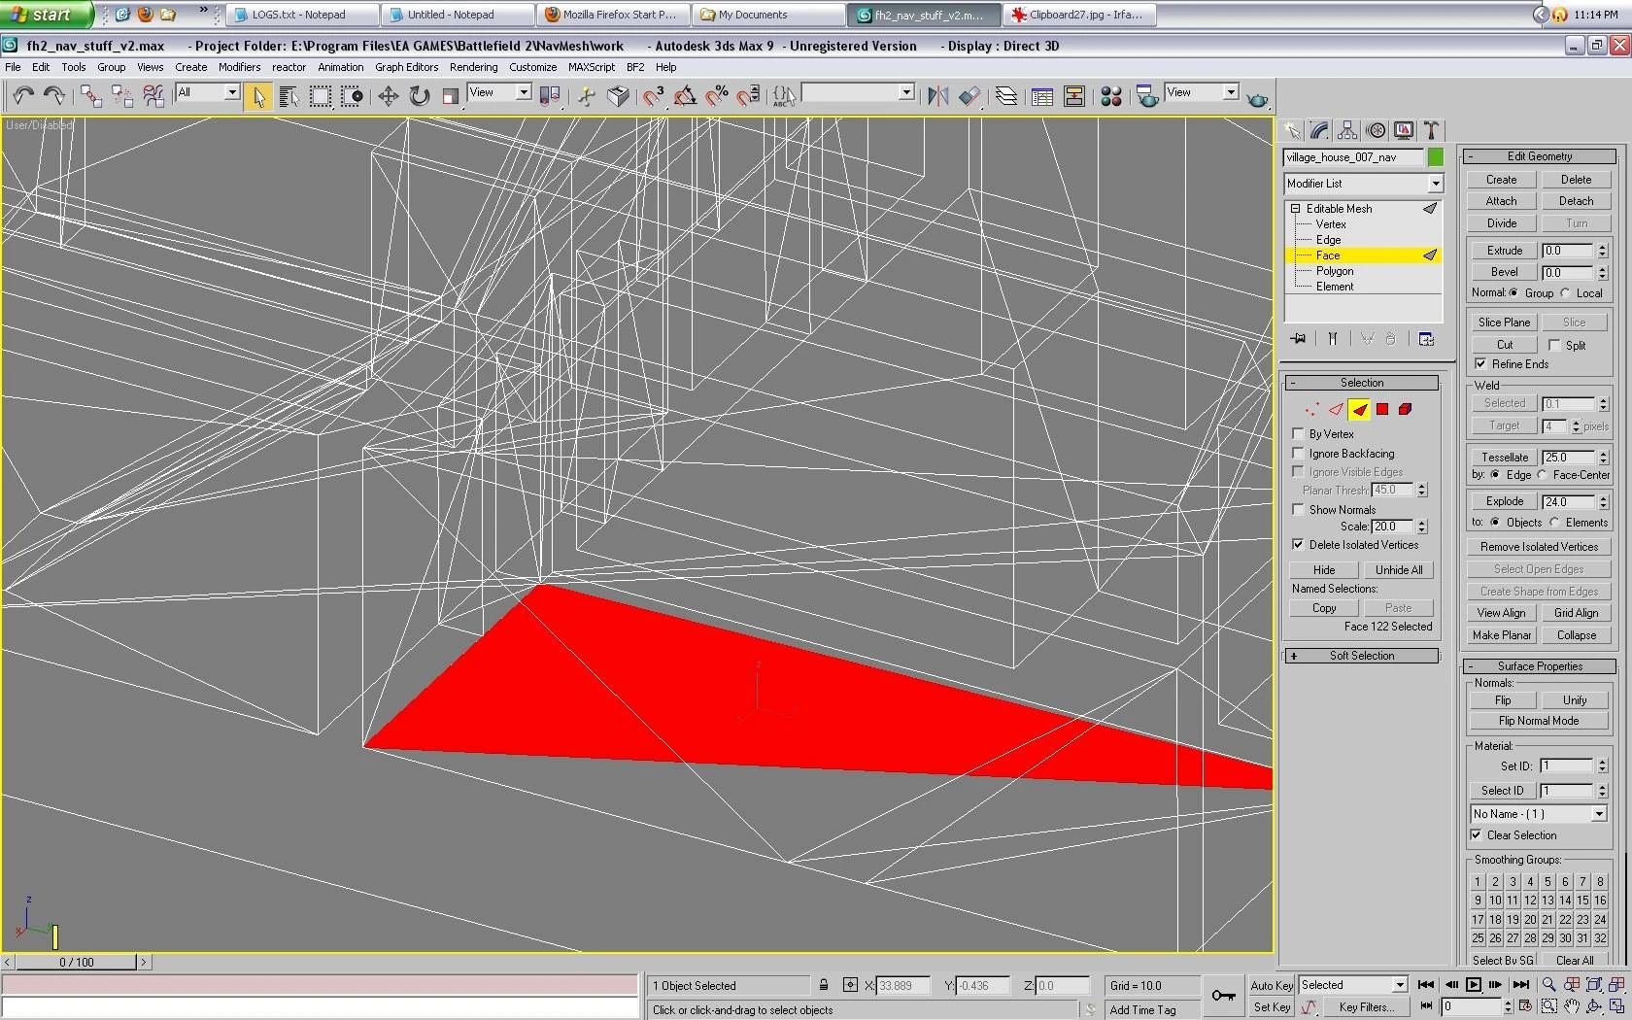
Task: Toggle the Set Key mode key icon
Action: (1223, 996)
